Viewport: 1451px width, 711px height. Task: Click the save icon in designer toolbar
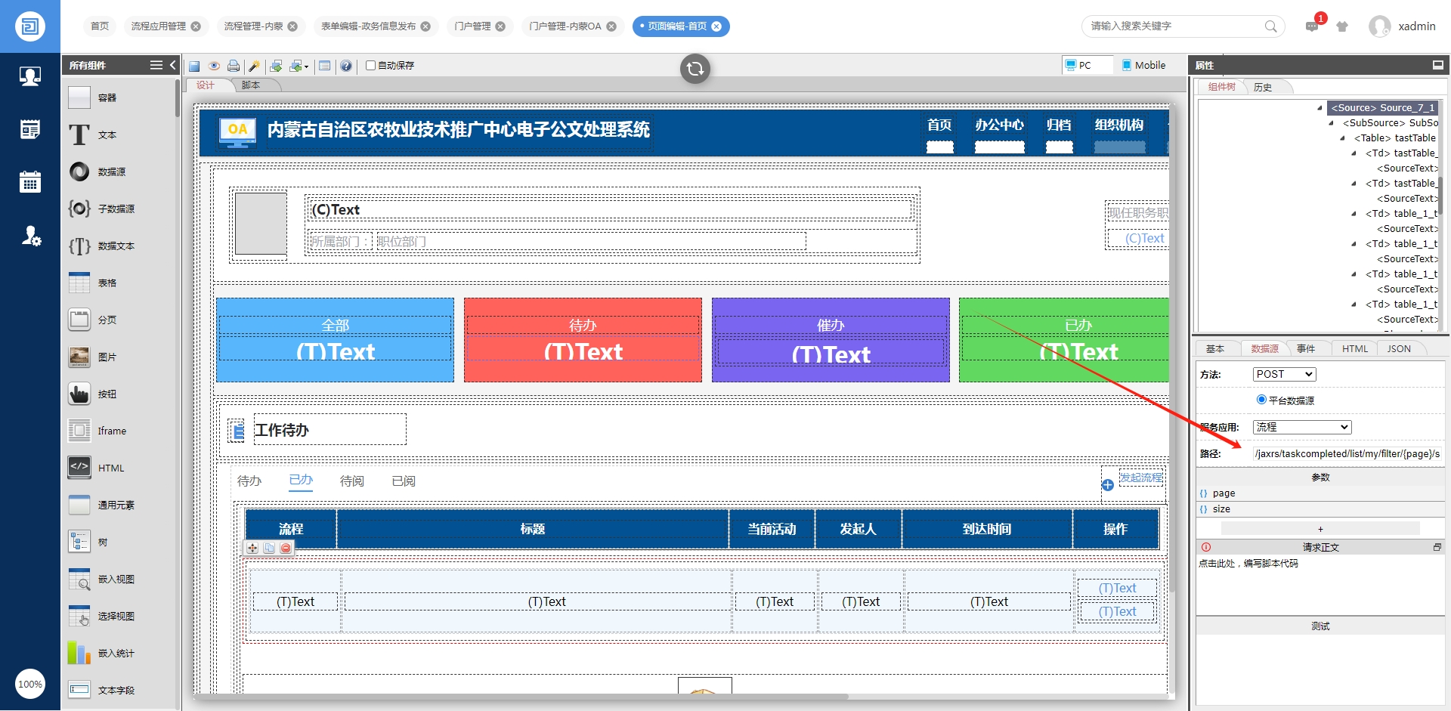194,66
